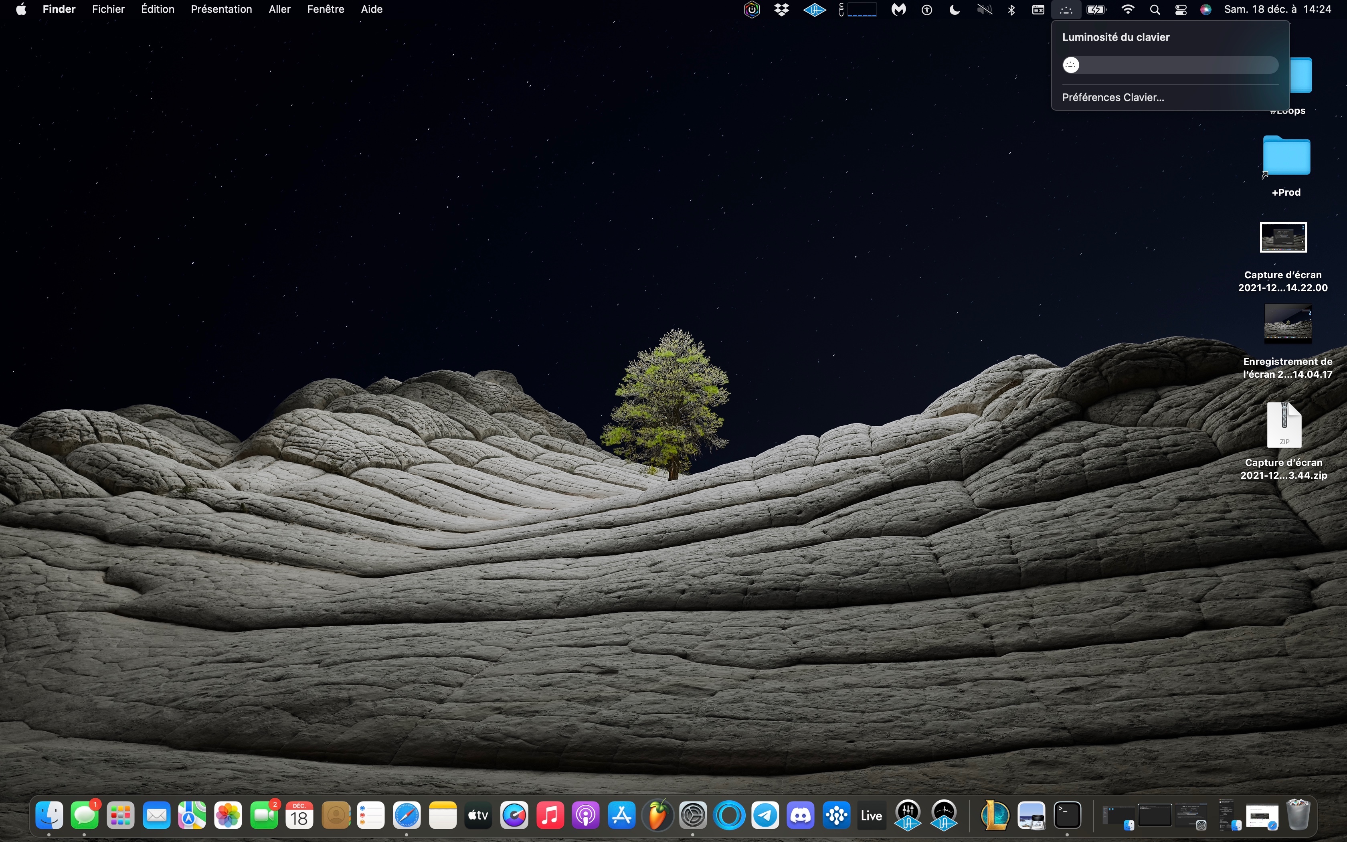Image resolution: width=1347 pixels, height=842 pixels.
Task: Toggle Do Not Disturb moon icon
Action: [955, 10]
